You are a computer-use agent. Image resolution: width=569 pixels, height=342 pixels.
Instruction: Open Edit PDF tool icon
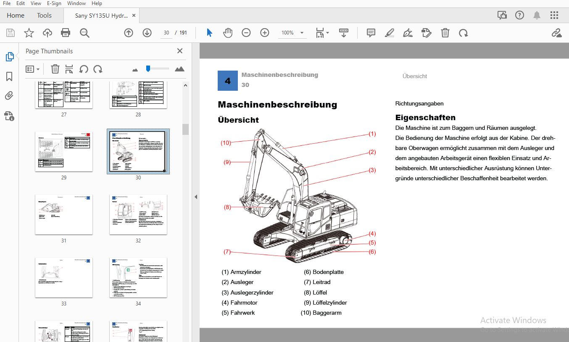coord(427,33)
